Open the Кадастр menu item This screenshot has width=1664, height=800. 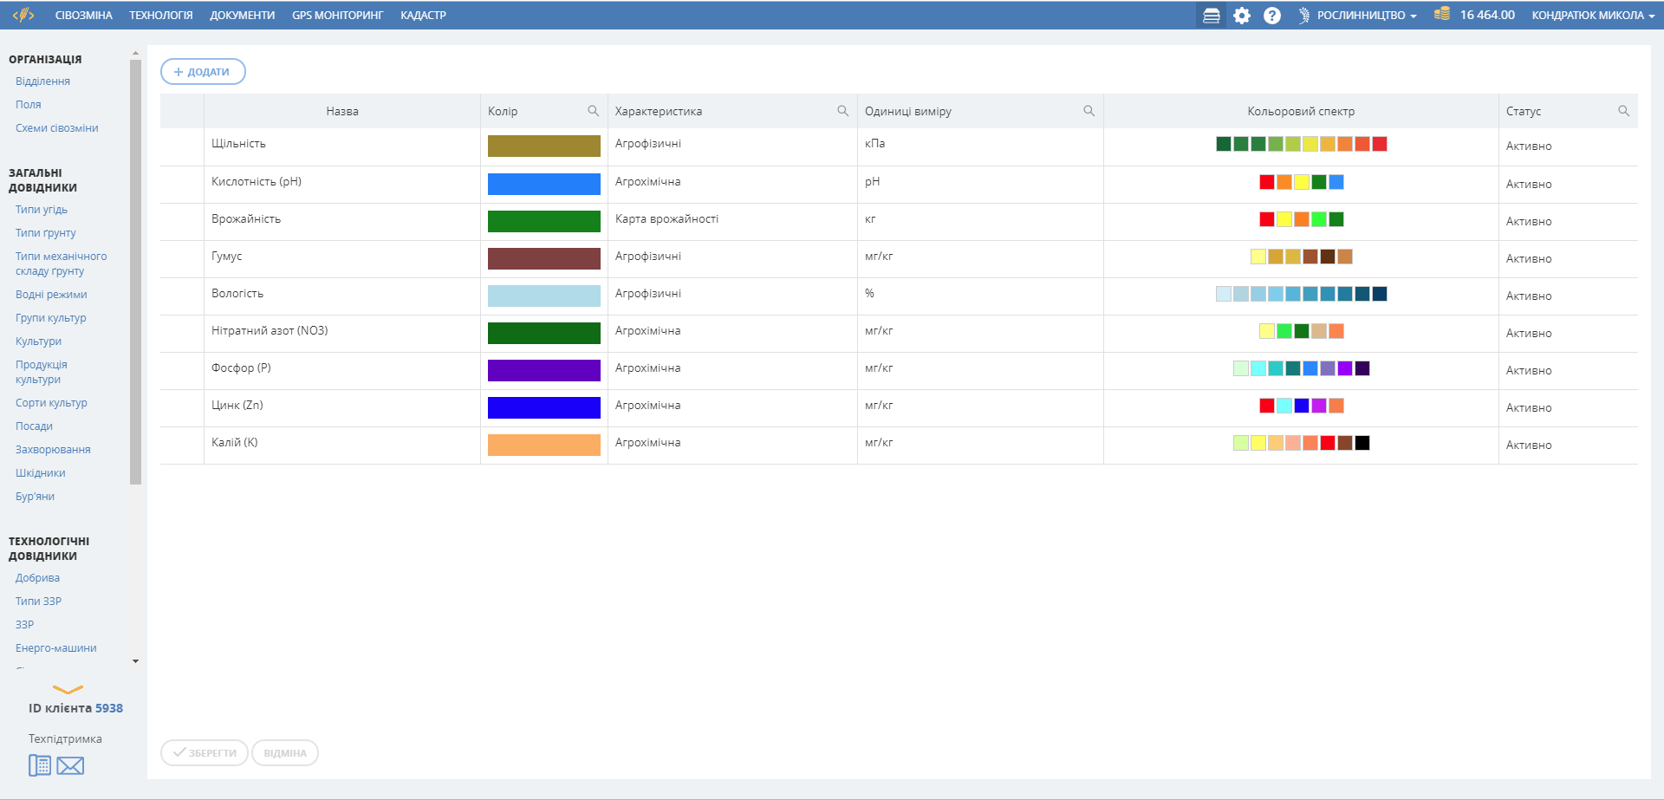click(x=423, y=16)
